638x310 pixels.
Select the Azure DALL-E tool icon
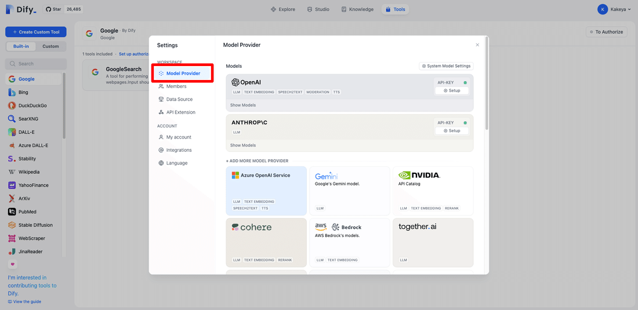click(x=12, y=145)
